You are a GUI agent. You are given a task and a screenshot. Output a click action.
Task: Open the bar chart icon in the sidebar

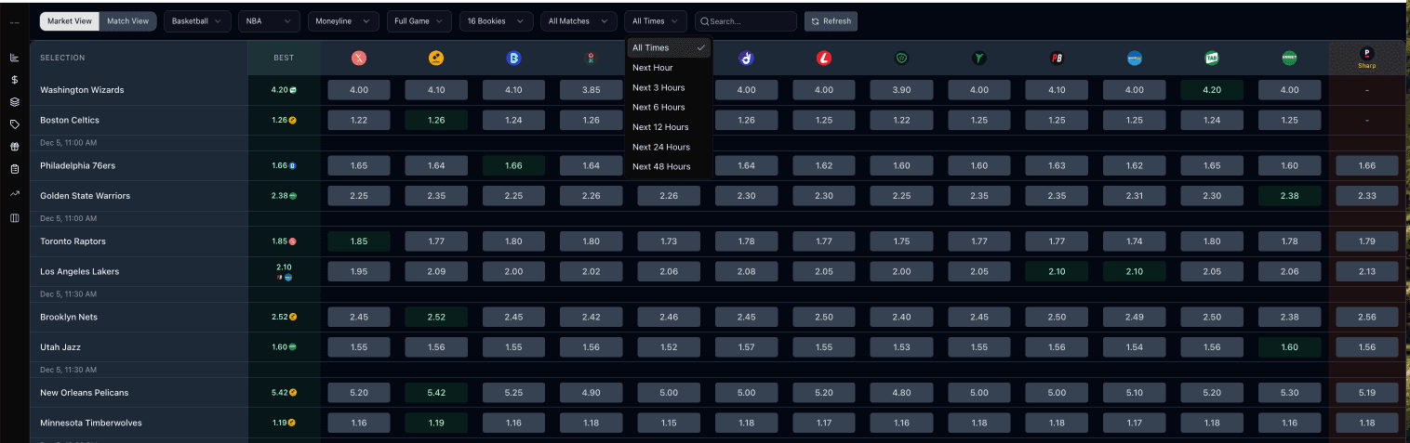14,58
